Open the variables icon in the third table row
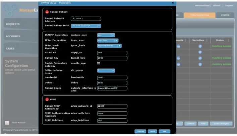This screenshot has height=136, width=237. click(x=200, y=58)
